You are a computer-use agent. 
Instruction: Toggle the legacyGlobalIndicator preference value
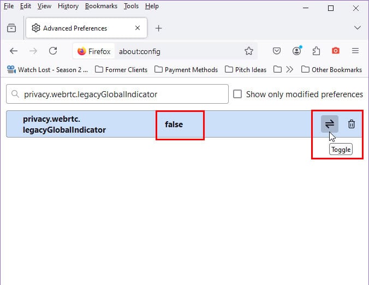point(330,124)
